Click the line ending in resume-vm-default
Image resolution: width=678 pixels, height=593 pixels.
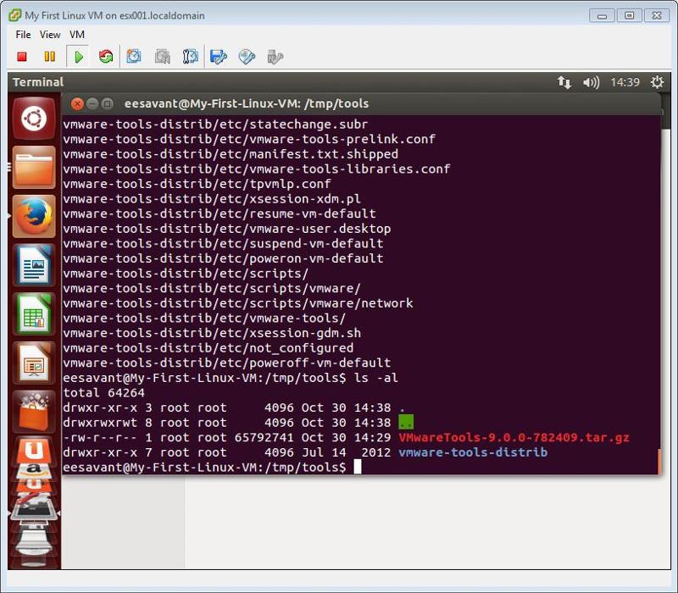point(220,213)
